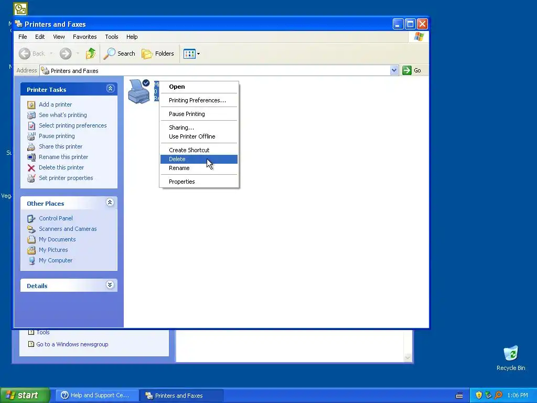Click the Add a printer link

point(55,104)
